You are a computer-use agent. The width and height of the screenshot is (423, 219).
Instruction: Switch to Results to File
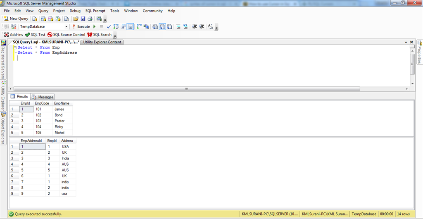click(169, 27)
